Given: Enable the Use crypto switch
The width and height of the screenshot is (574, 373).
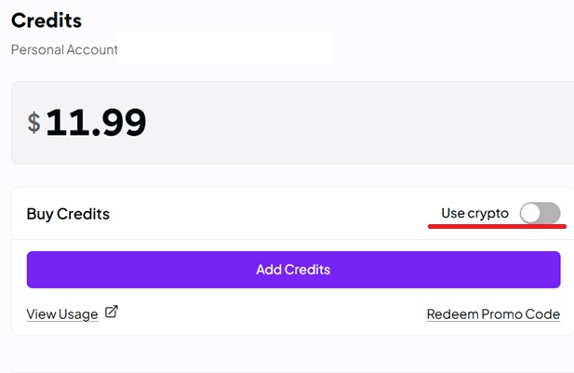Looking at the screenshot, I should 540,213.
